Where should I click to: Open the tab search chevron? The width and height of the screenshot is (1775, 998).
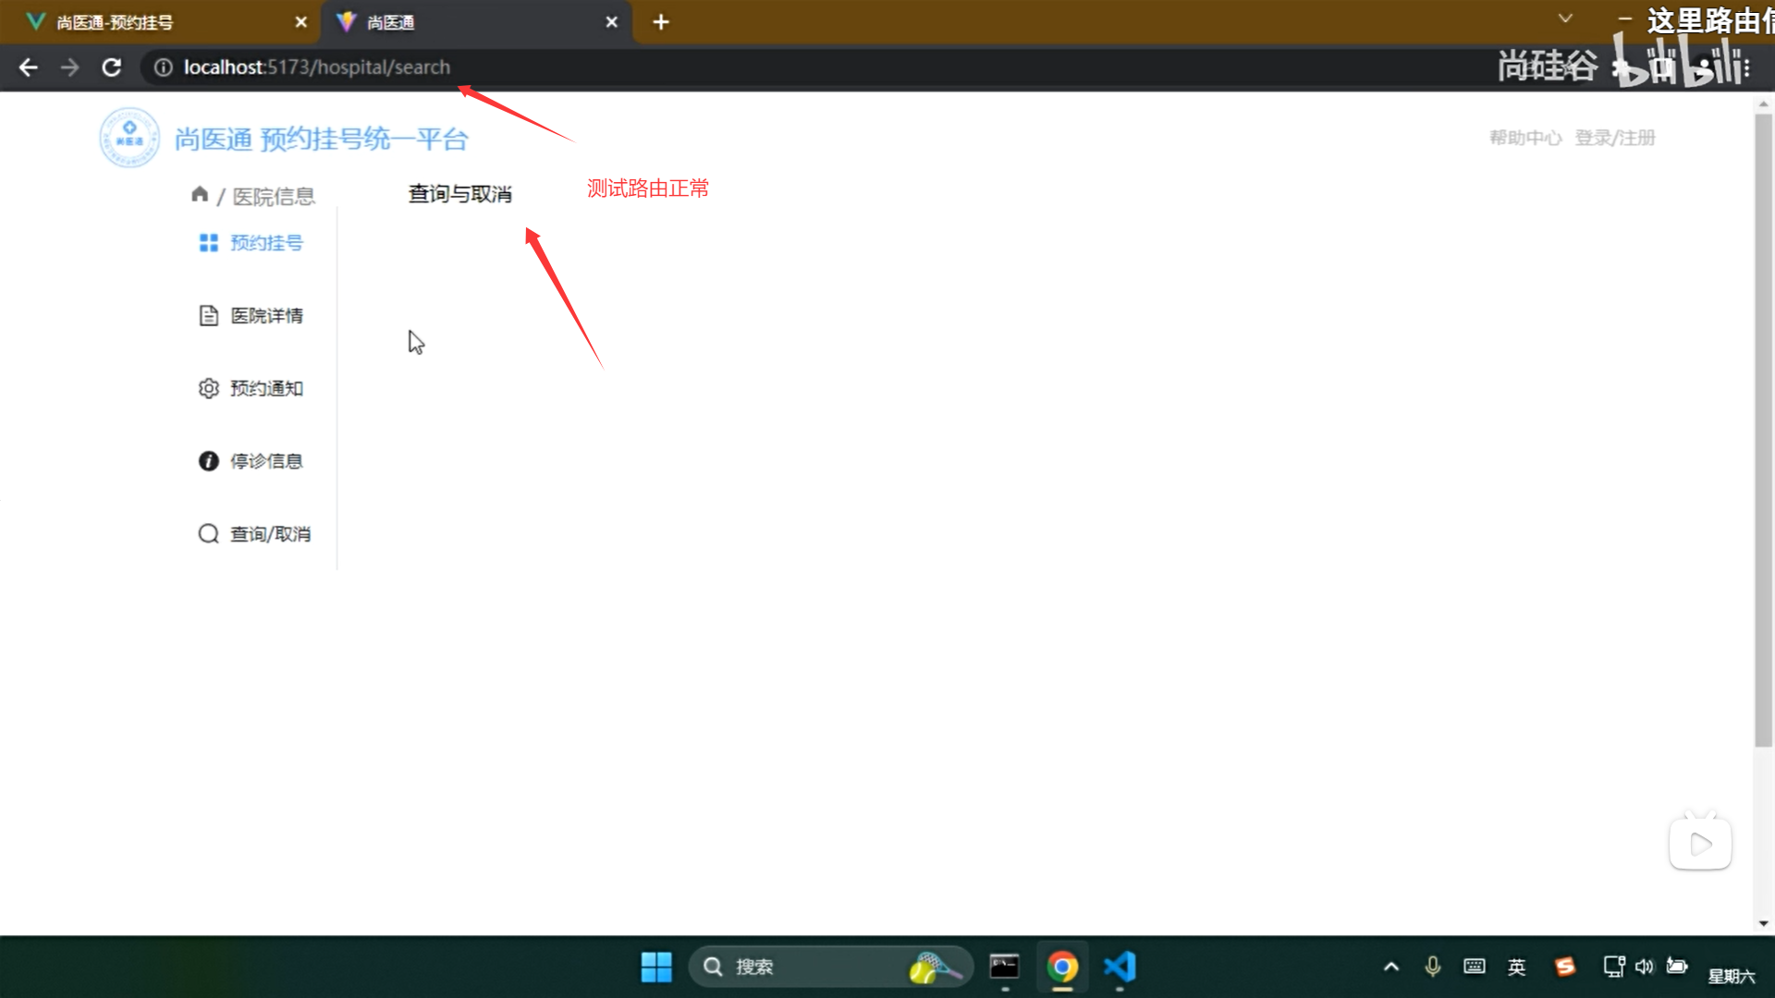[1564, 18]
